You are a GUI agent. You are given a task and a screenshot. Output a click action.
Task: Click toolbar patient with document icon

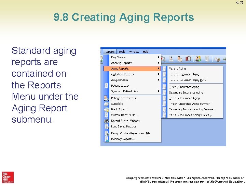pos(180,59)
